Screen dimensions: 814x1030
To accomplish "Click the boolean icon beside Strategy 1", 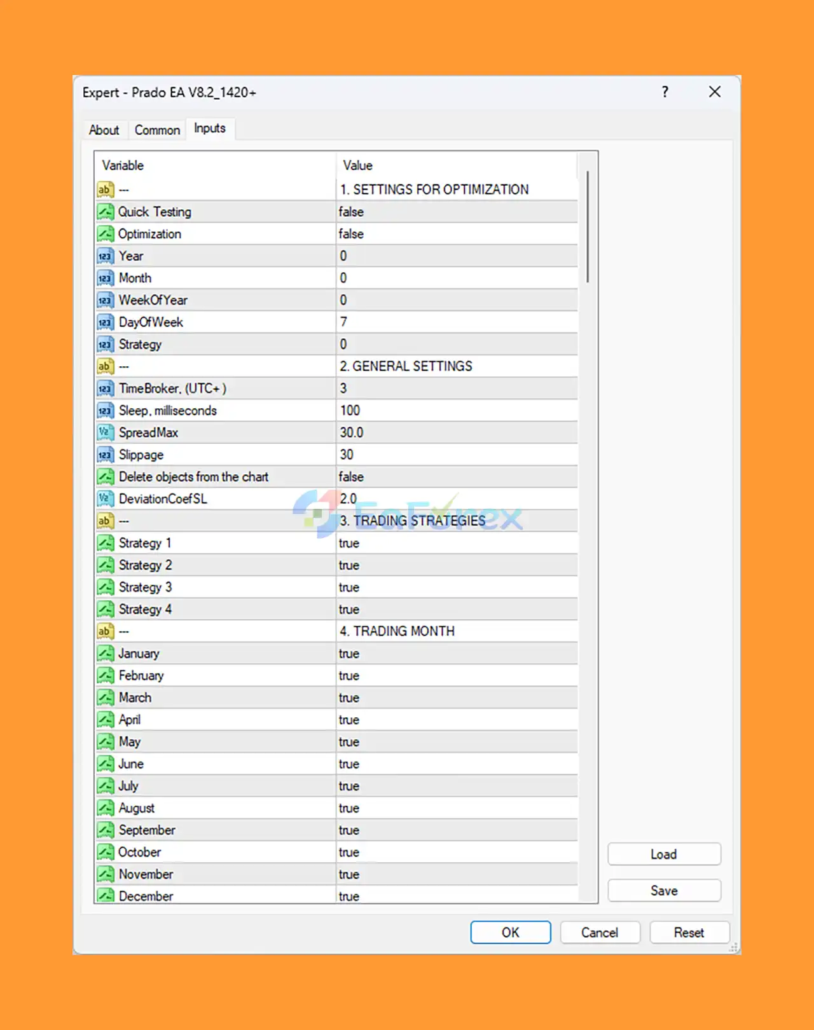I will (105, 543).
